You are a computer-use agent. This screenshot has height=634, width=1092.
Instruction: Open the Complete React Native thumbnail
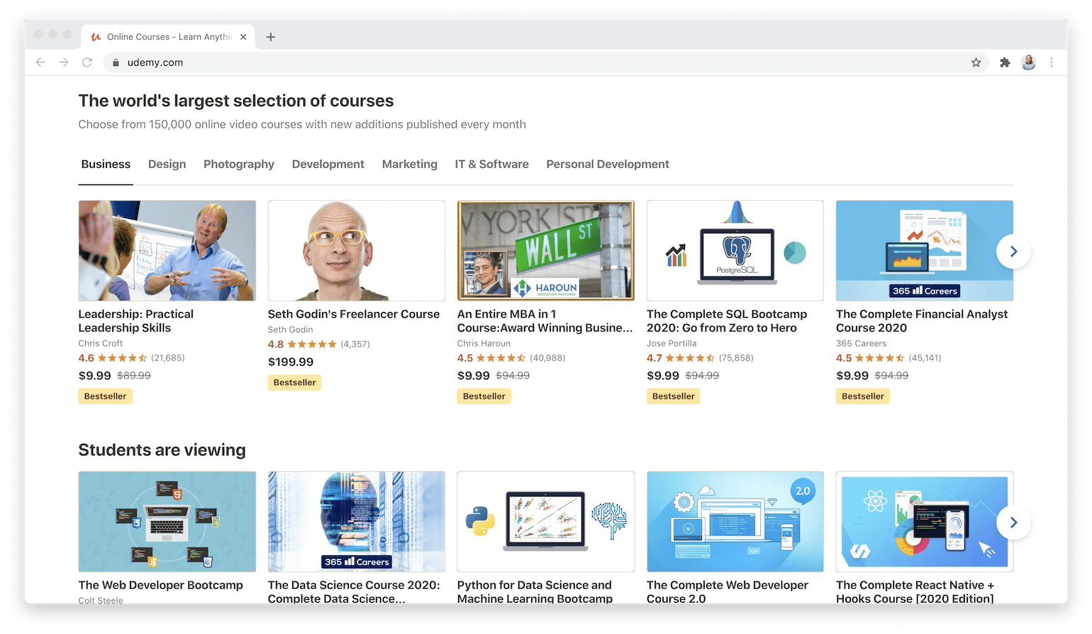(x=925, y=522)
